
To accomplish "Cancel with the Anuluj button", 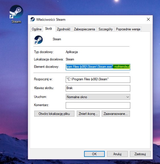I will [x=117, y=154].
